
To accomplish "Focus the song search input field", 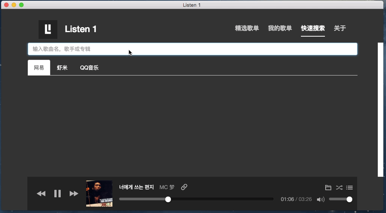I will (x=193, y=49).
